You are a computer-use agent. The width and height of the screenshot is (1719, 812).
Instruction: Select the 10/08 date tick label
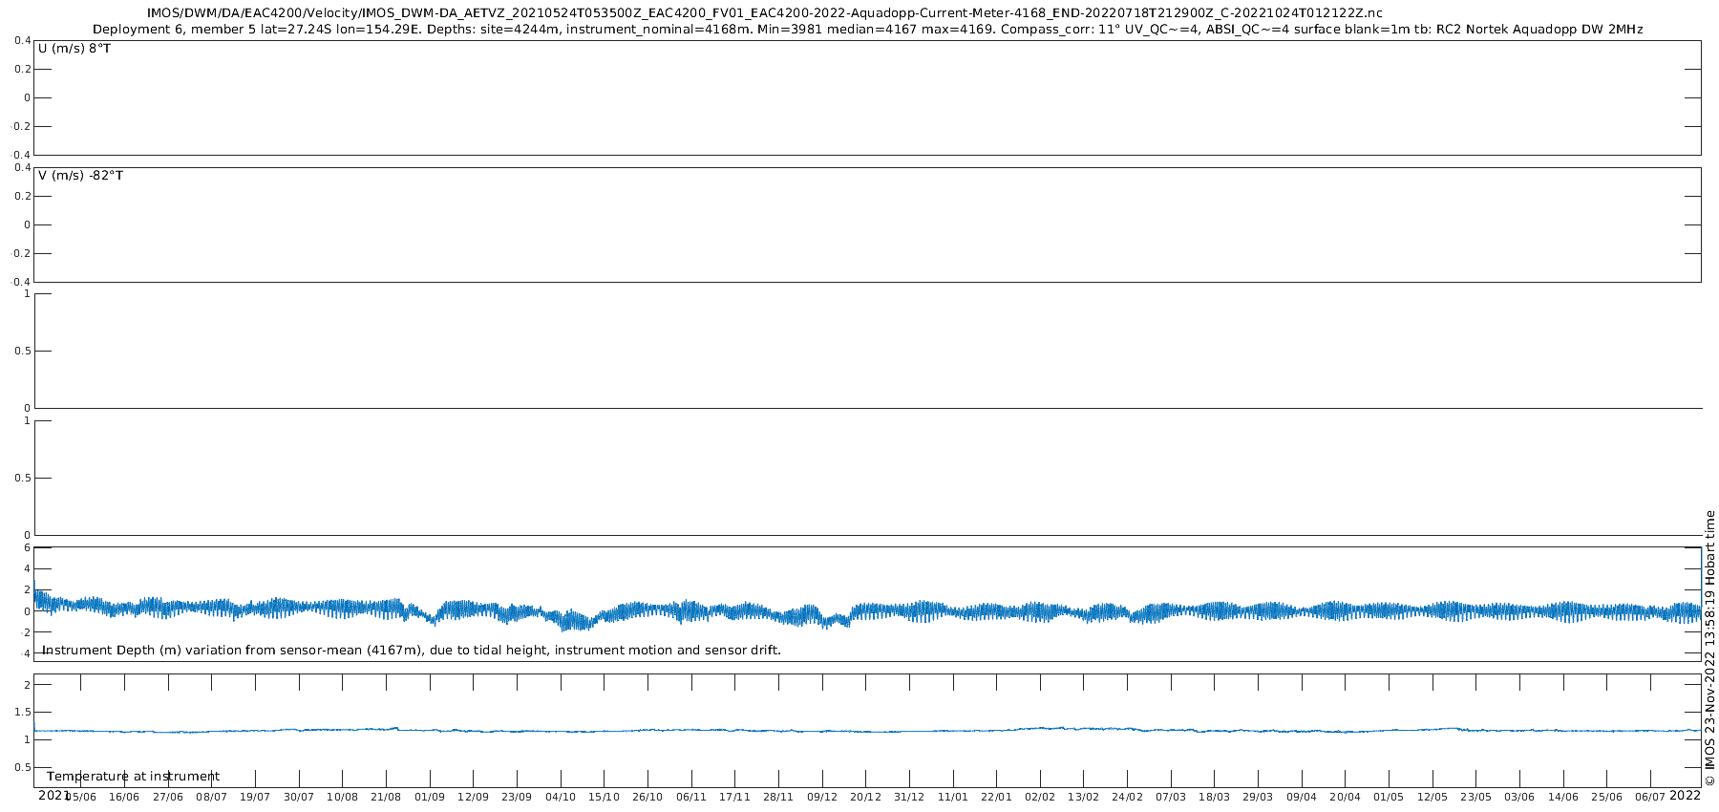coord(342,797)
